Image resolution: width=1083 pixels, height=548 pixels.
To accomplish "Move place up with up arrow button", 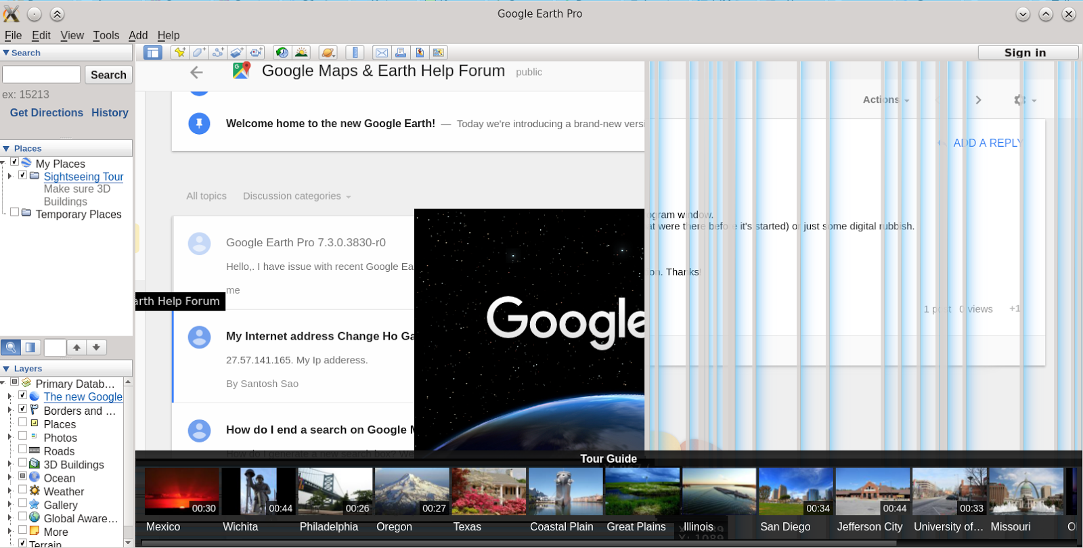I will [x=77, y=348].
